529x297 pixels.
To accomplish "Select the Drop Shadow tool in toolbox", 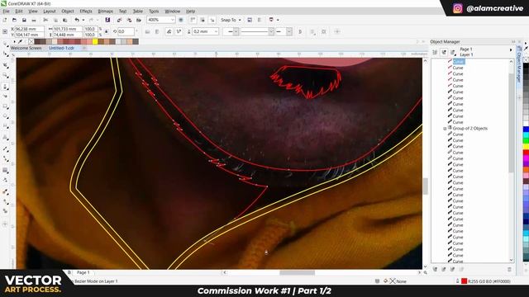I will 6,170.
